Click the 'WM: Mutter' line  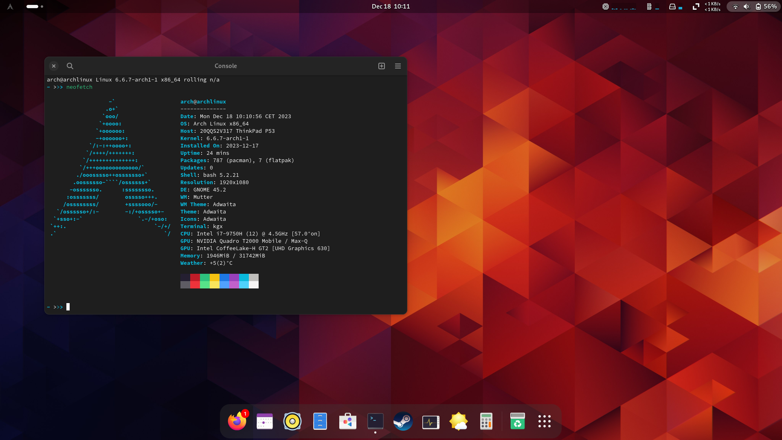click(x=197, y=197)
